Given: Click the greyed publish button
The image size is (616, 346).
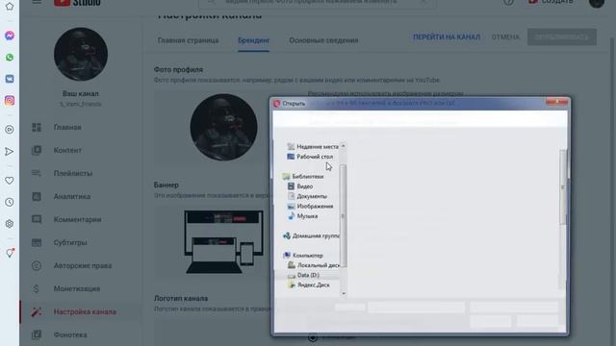Looking at the screenshot, I should pos(562,37).
